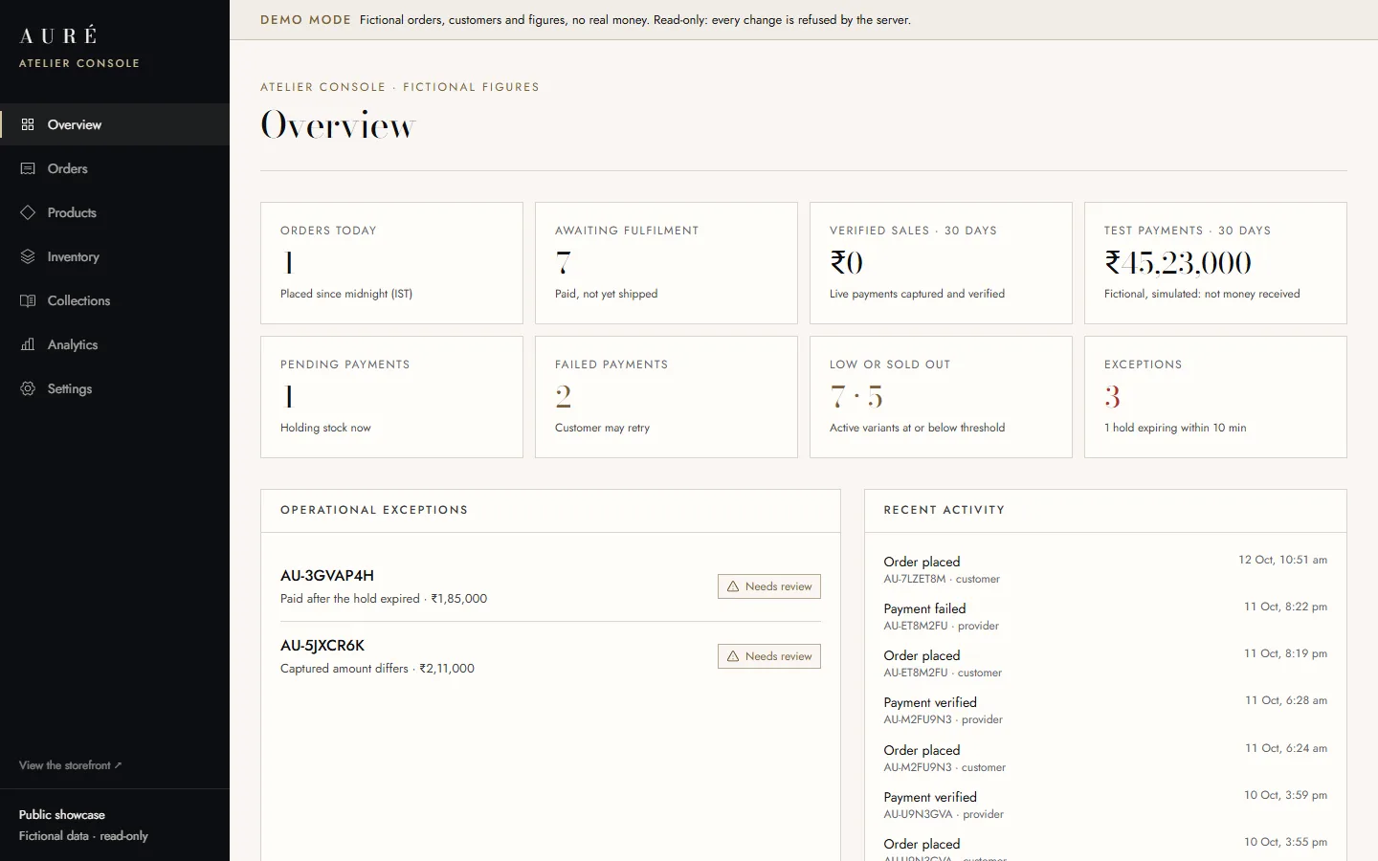Click Needs review for order AU-5JXCR6K
This screenshot has width=1378, height=861.
[769, 656]
